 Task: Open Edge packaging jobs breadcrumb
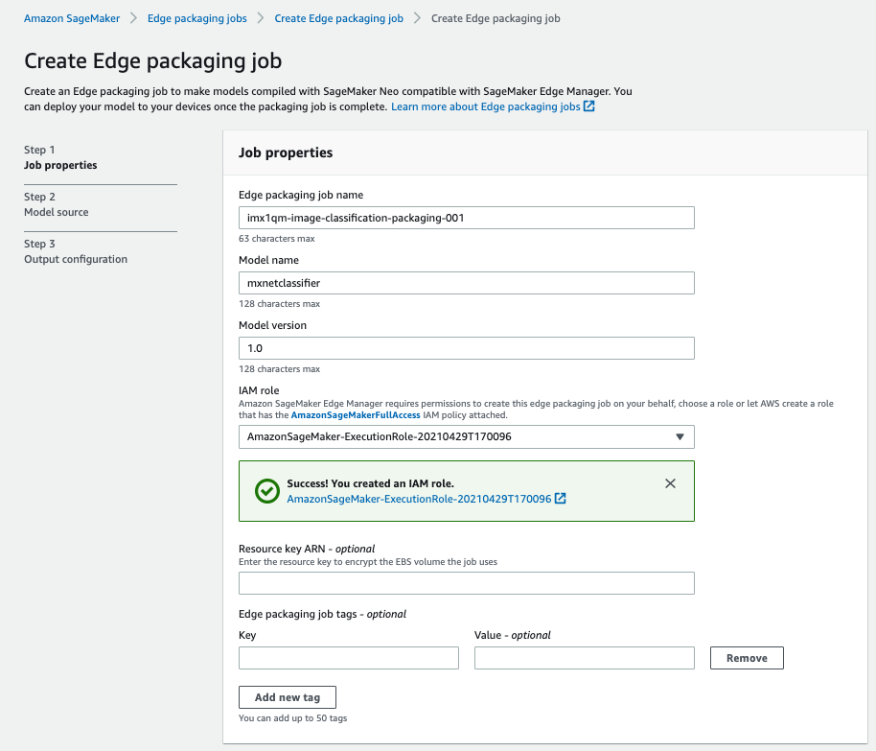[x=196, y=18]
